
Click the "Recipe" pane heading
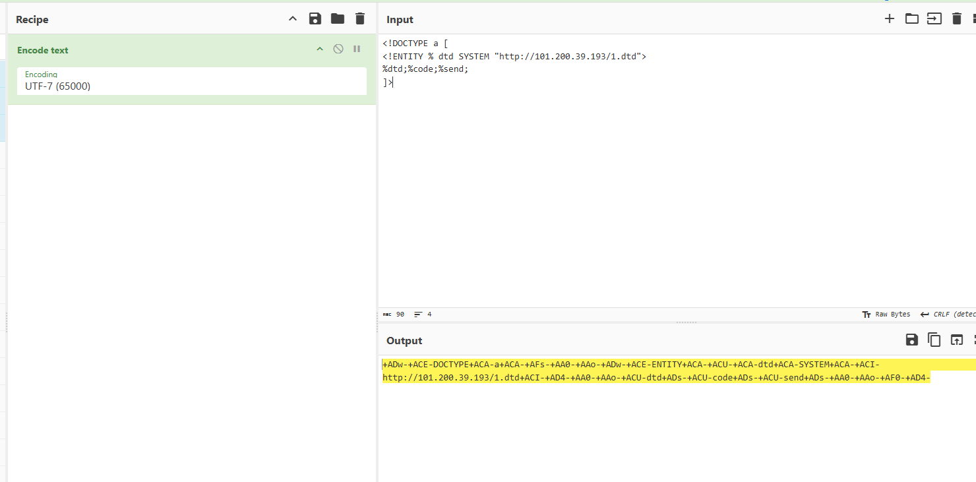(x=32, y=20)
